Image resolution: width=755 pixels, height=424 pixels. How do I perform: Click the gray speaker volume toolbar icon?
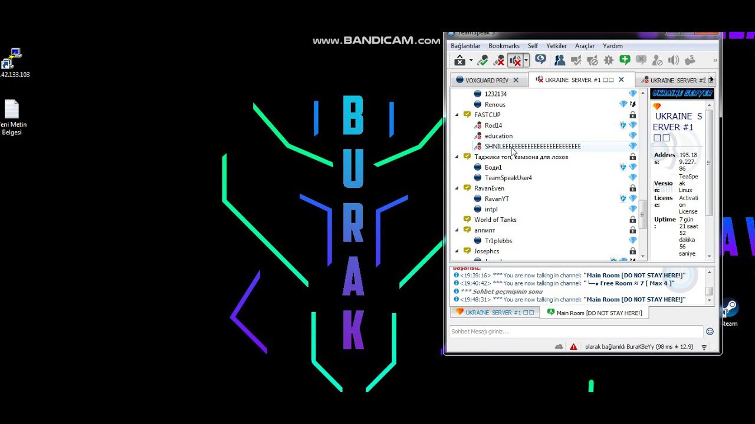point(674,61)
